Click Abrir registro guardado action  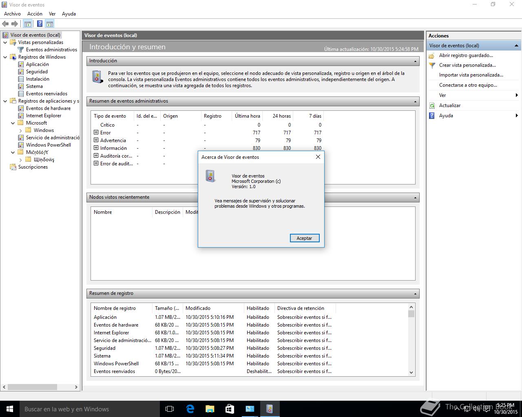pyautogui.click(x=466, y=55)
